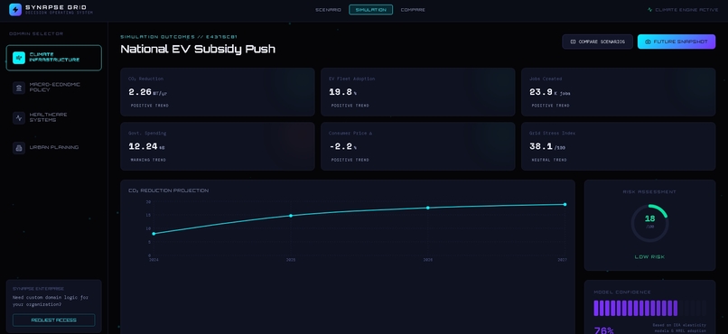Click the y-axis 15 gridline label
This screenshot has height=334, width=728.
[x=148, y=215]
